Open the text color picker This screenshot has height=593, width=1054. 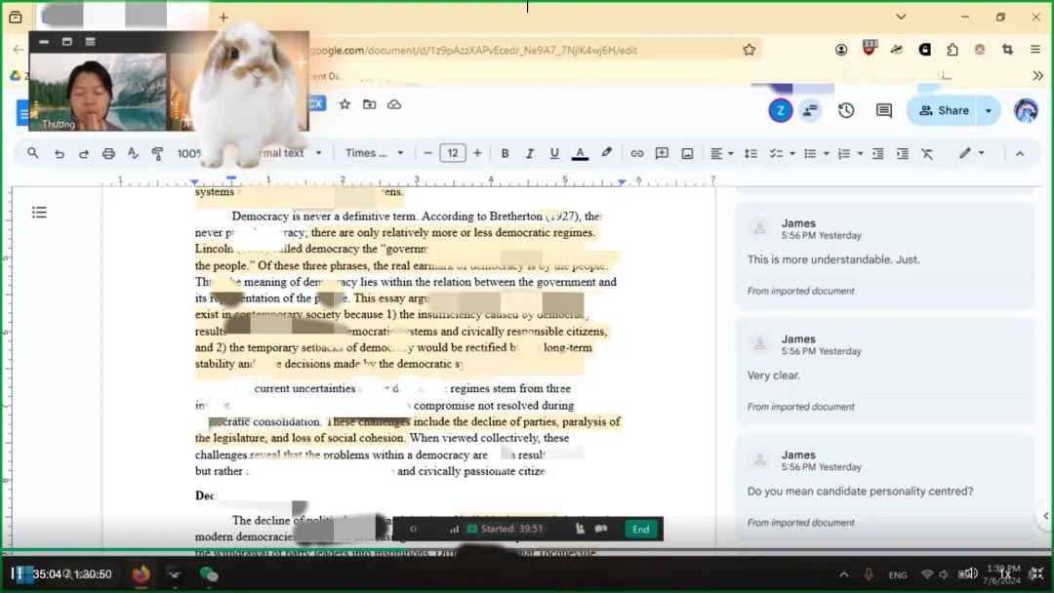click(x=580, y=154)
